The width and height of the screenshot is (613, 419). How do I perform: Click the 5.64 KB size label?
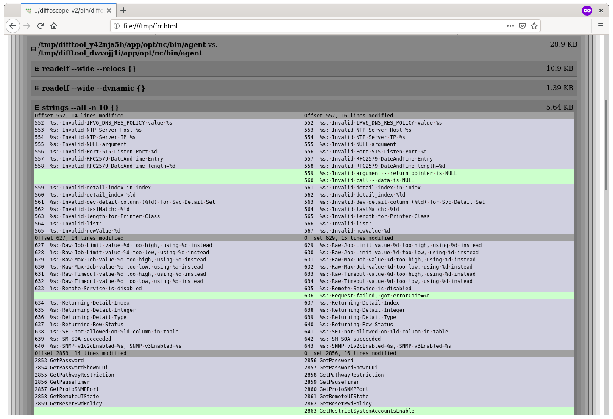tap(560, 107)
